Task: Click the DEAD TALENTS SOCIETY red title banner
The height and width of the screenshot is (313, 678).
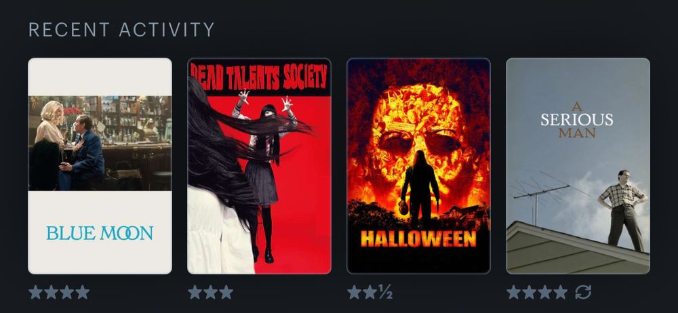Action: tap(259, 77)
